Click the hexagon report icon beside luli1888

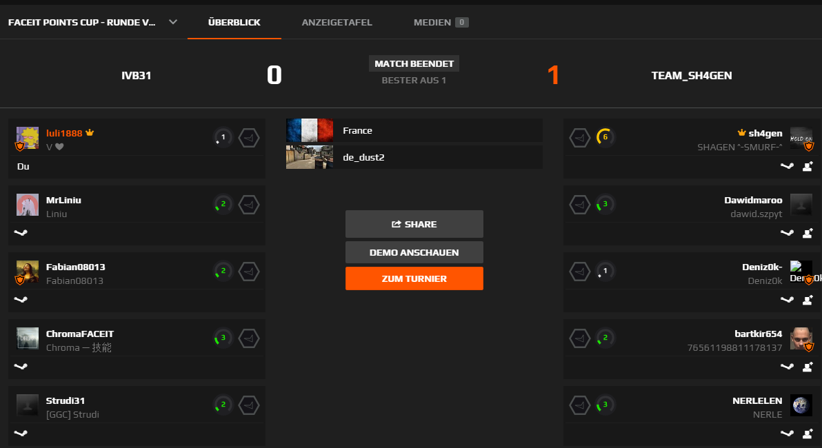click(248, 138)
